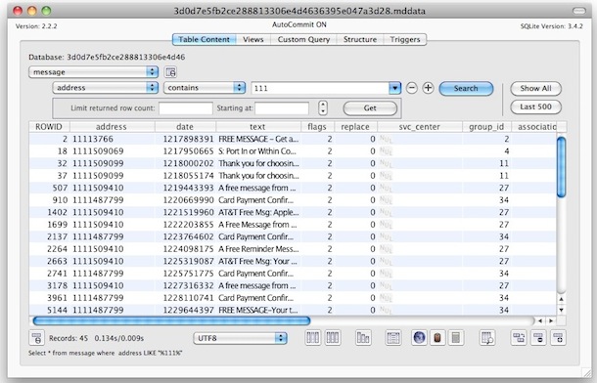
Task: Click the Last 500 button
Action: (535, 106)
